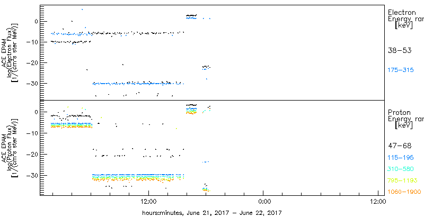Click the date range caption June 21, 2017
The height and width of the screenshot is (217, 424).
(212, 213)
